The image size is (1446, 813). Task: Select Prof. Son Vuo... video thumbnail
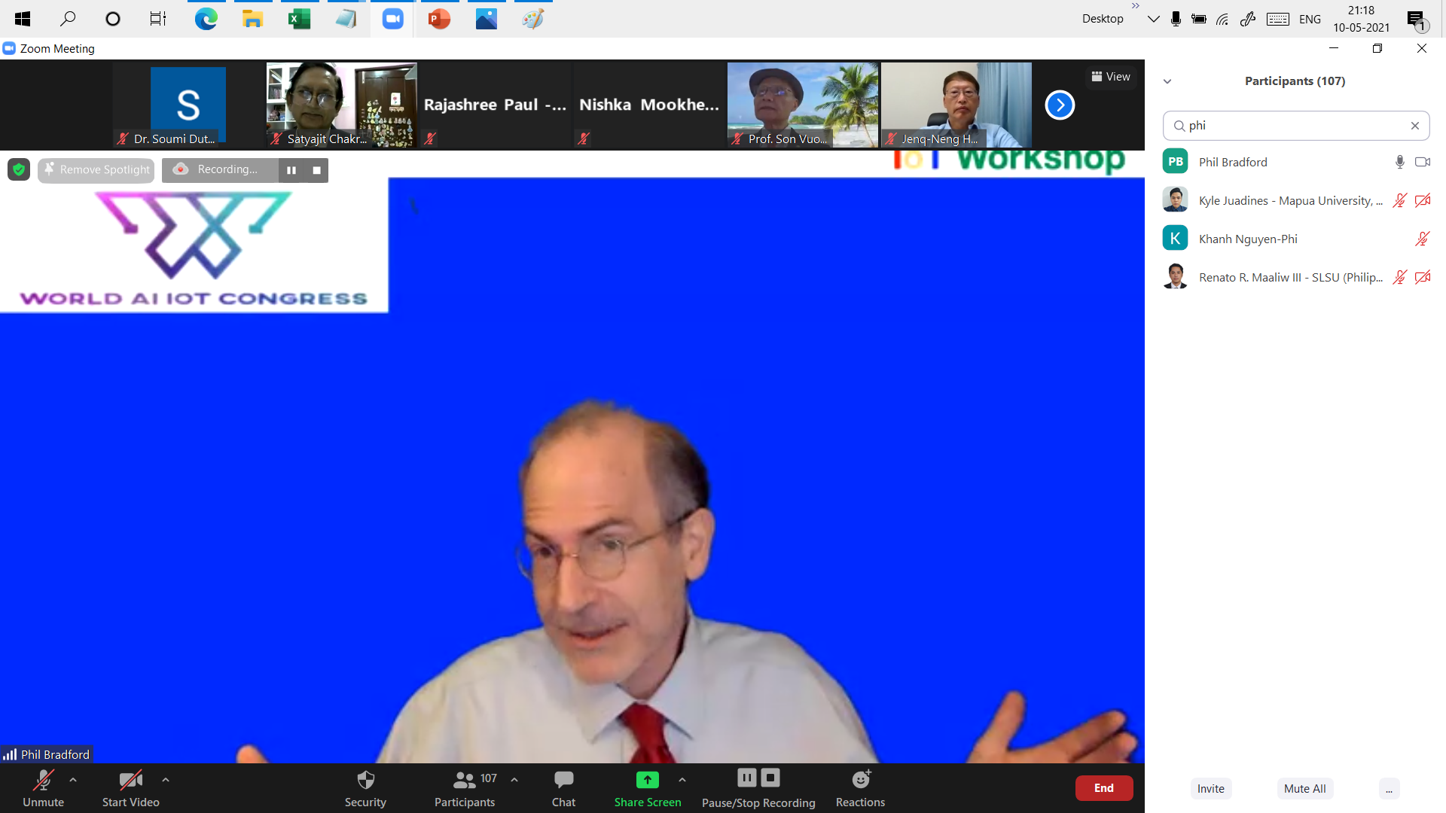point(803,105)
